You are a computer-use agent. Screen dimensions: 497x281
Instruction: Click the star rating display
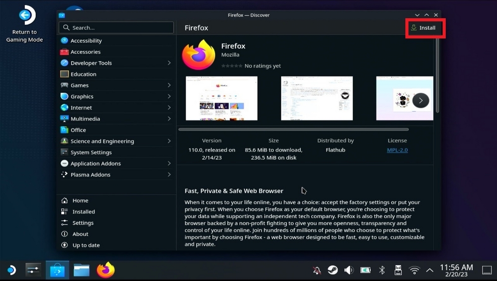(x=232, y=66)
